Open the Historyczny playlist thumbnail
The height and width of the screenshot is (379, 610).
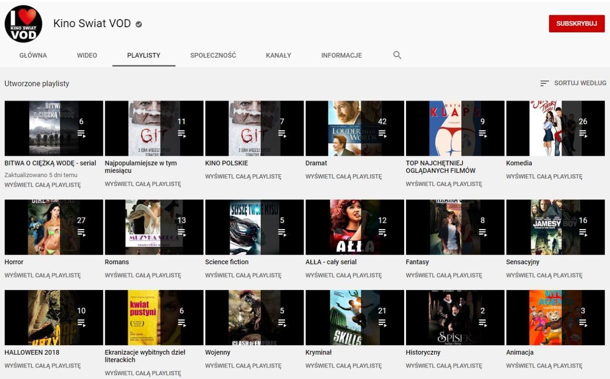(455, 318)
